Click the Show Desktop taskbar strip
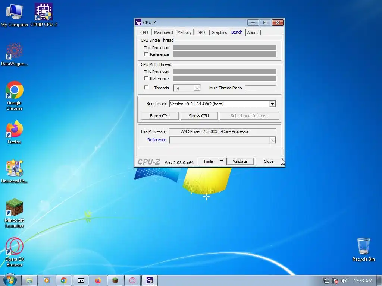Image resolution: width=382 pixels, height=286 pixels. click(379, 281)
